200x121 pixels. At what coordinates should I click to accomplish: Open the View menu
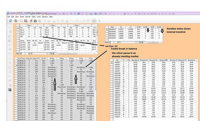17,17
